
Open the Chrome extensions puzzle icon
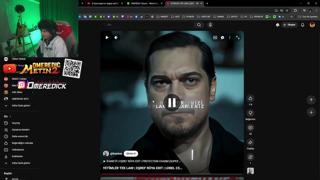pos(295,10)
